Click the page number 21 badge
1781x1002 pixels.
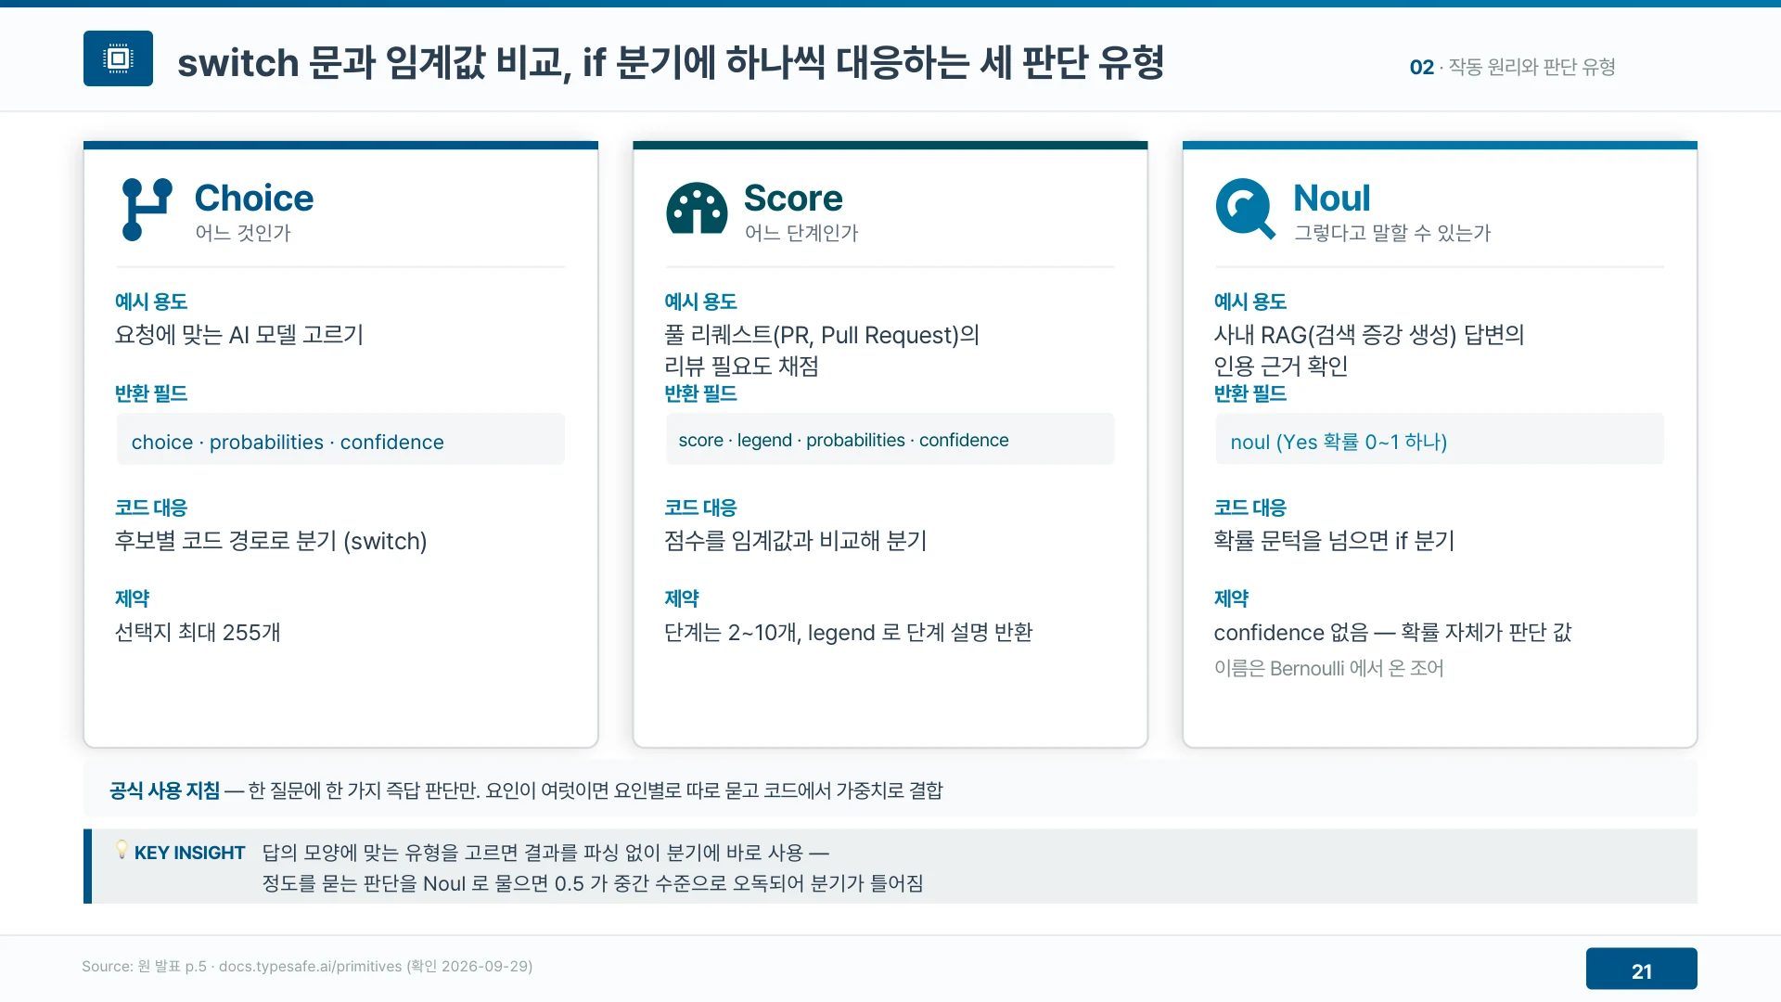click(1641, 969)
